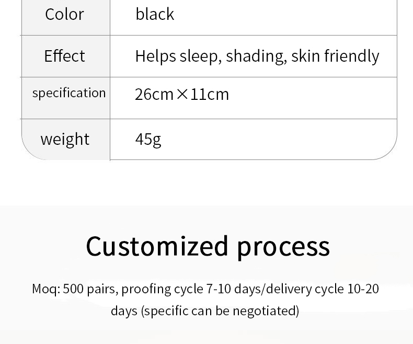Image resolution: width=413 pixels, height=344 pixels.
Task: Click the multiplication sign between dimensions
Action: point(182,95)
